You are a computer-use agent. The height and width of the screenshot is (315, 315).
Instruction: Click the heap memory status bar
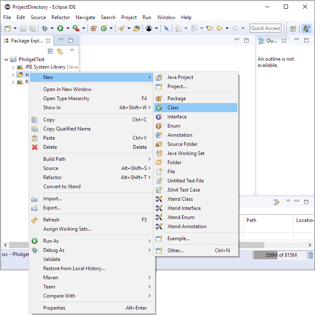tap(280, 255)
